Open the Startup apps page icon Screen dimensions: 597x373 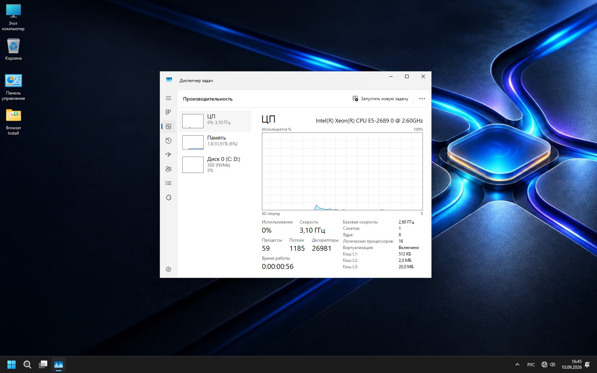tap(168, 155)
